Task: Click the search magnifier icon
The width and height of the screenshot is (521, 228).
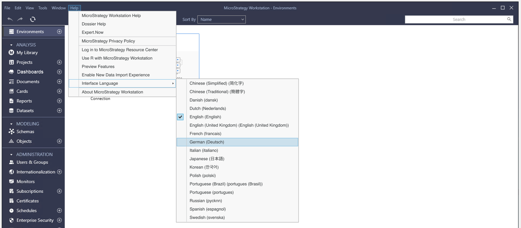Action: tap(509, 19)
